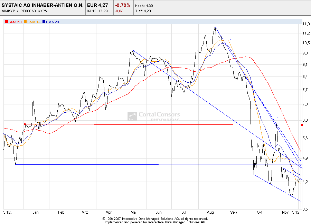Click the copyright line mentioning 1996-2007
This screenshot has height=224, width=311.
[155, 218]
